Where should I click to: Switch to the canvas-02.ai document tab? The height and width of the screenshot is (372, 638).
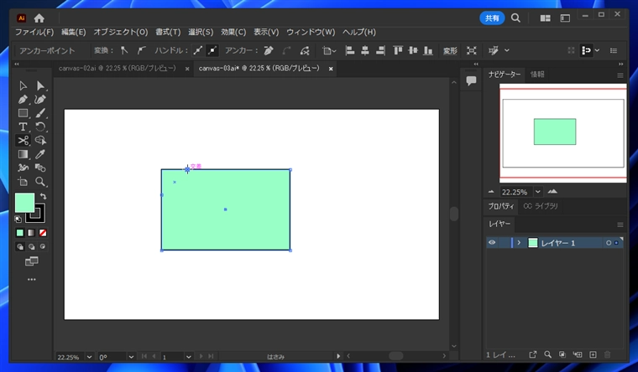point(117,69)
